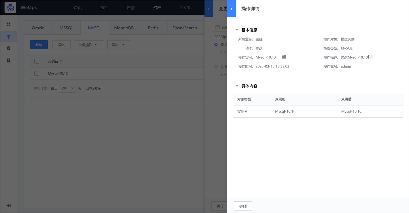Open the dashboard grid sidebar icon
The height and width of the screenshot is (213, 409).
[9, 24]
